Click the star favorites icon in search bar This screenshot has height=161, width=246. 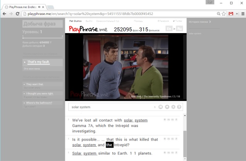167,107
